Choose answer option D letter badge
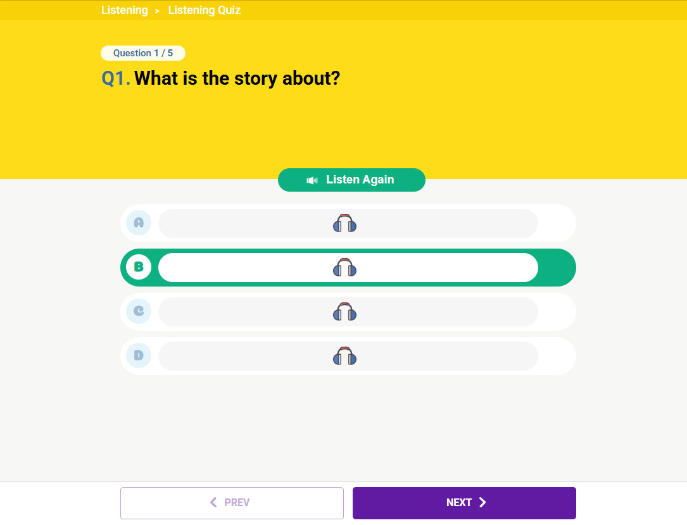The image size is (687, 525). 139,355
